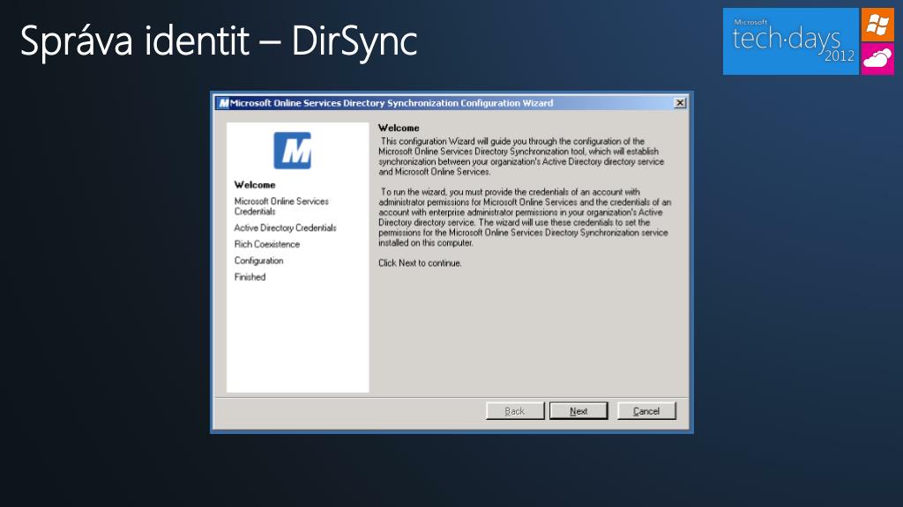Select the Finished step in the sidebar
This screenshot has height=507, width=903.
[x=250, y=276]
